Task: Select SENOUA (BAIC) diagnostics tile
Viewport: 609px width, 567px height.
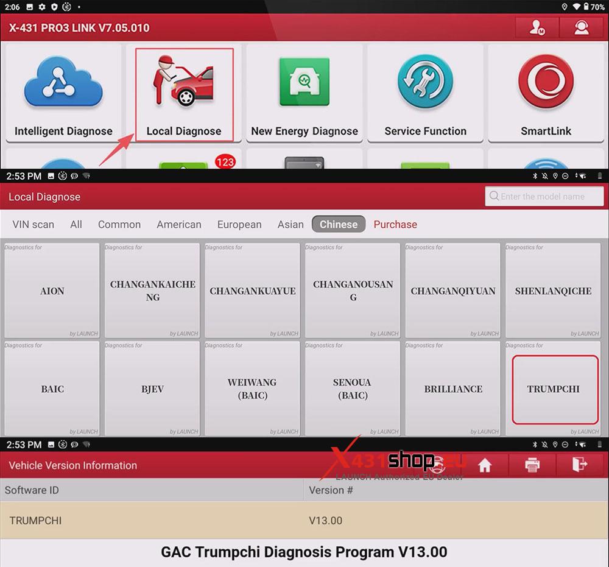Action: tap(353, 389)
